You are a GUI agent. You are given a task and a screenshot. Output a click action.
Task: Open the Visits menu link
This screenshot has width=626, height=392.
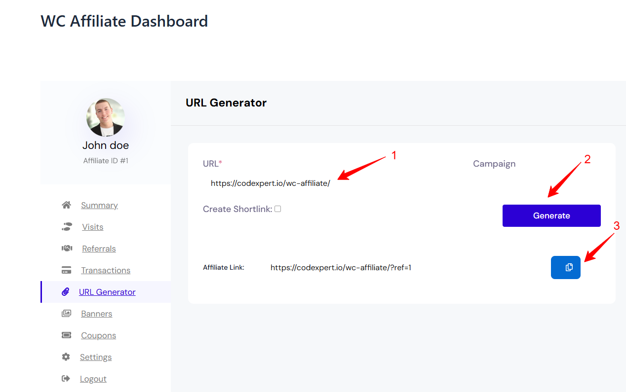click(x=93, y=227)
